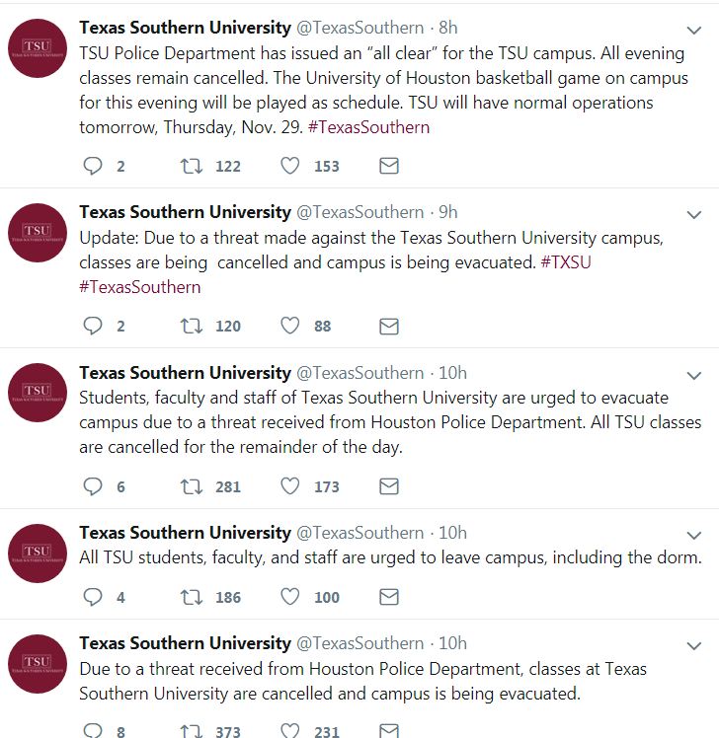Viewport: 719px width, 738px height.
Task: Reply to the 'all clear' tweet
Action: [93, 166]
